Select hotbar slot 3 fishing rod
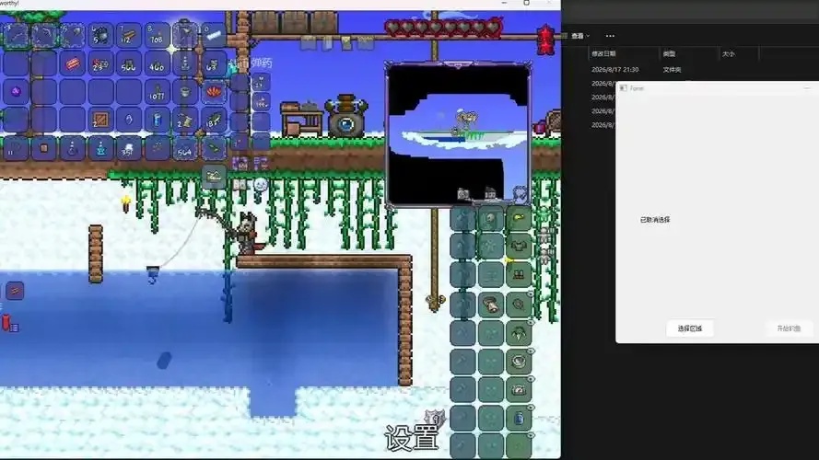 tap(16, 37)
